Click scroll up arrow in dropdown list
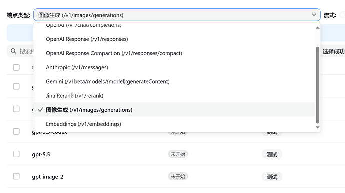 click(x=317, y=28)
